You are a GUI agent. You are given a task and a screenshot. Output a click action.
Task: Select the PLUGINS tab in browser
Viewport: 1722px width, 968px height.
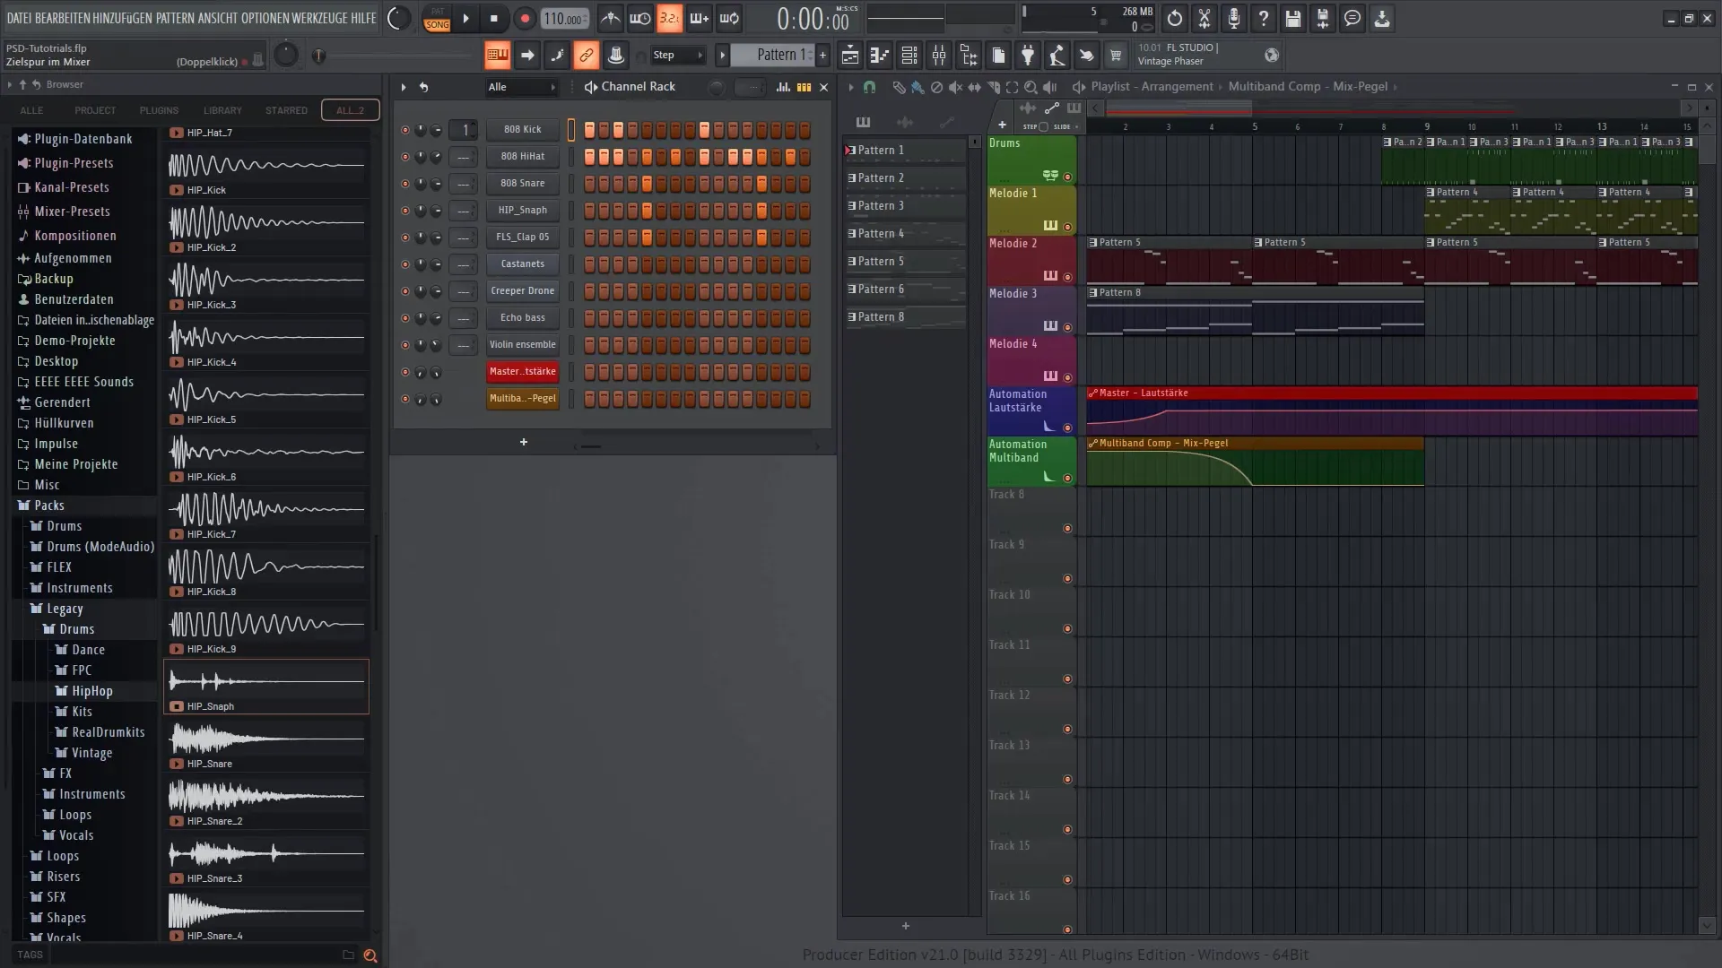pyautogui.click(x=159, y=108)
